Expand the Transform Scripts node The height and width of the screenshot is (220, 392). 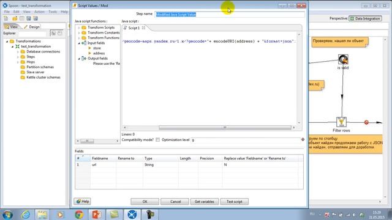(x=79, y=28)
